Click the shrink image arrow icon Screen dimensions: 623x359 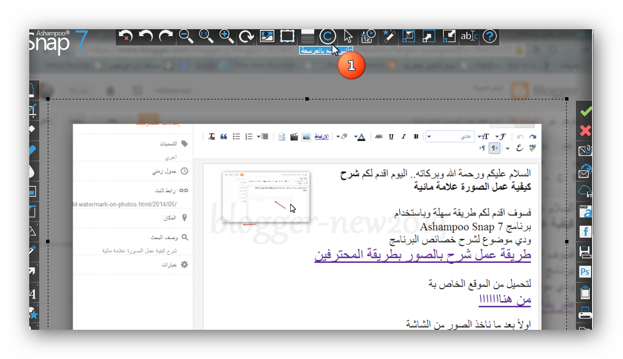[x=449, y=37]
